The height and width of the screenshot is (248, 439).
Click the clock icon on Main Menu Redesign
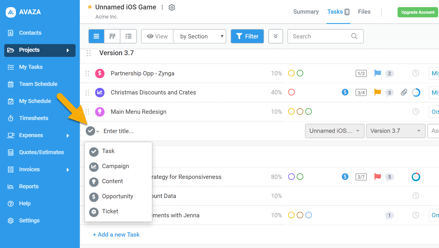[x=416, y=111]
